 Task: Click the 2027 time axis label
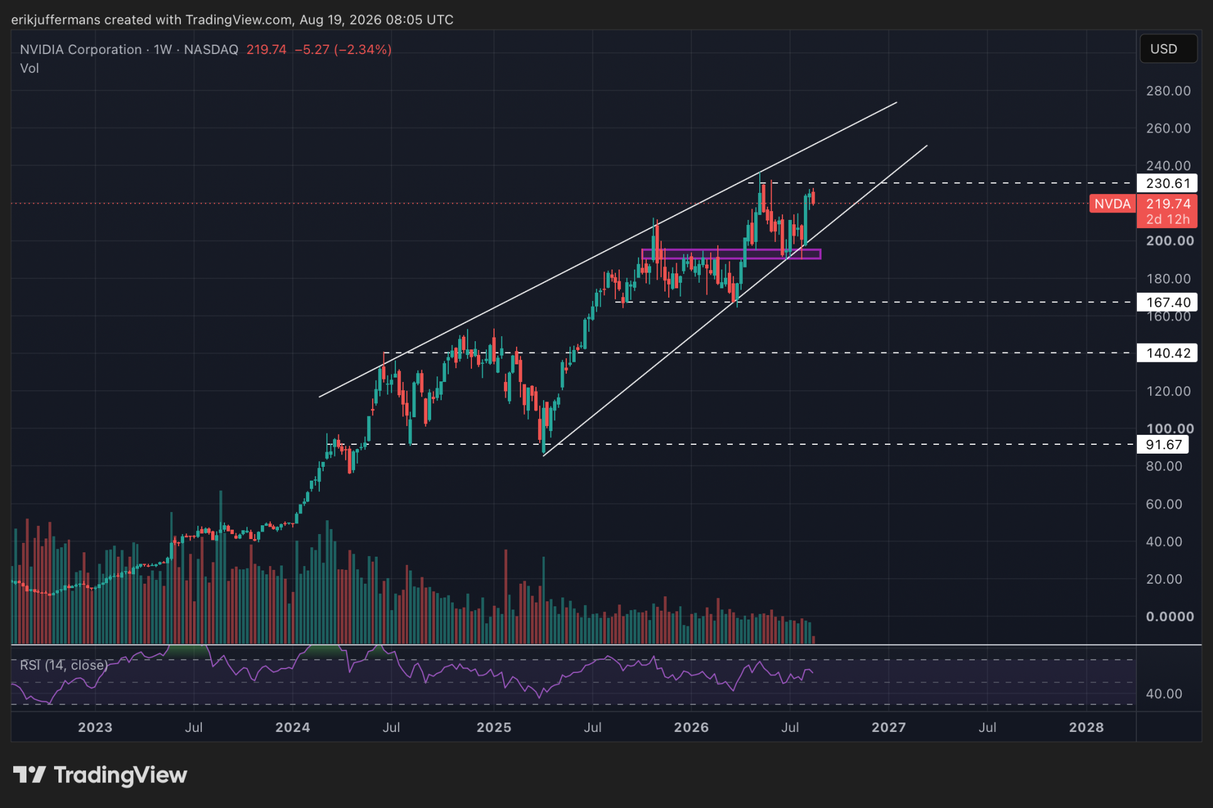889,728
